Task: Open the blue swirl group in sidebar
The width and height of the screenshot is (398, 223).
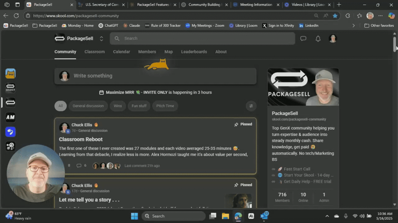Action: 10,132
